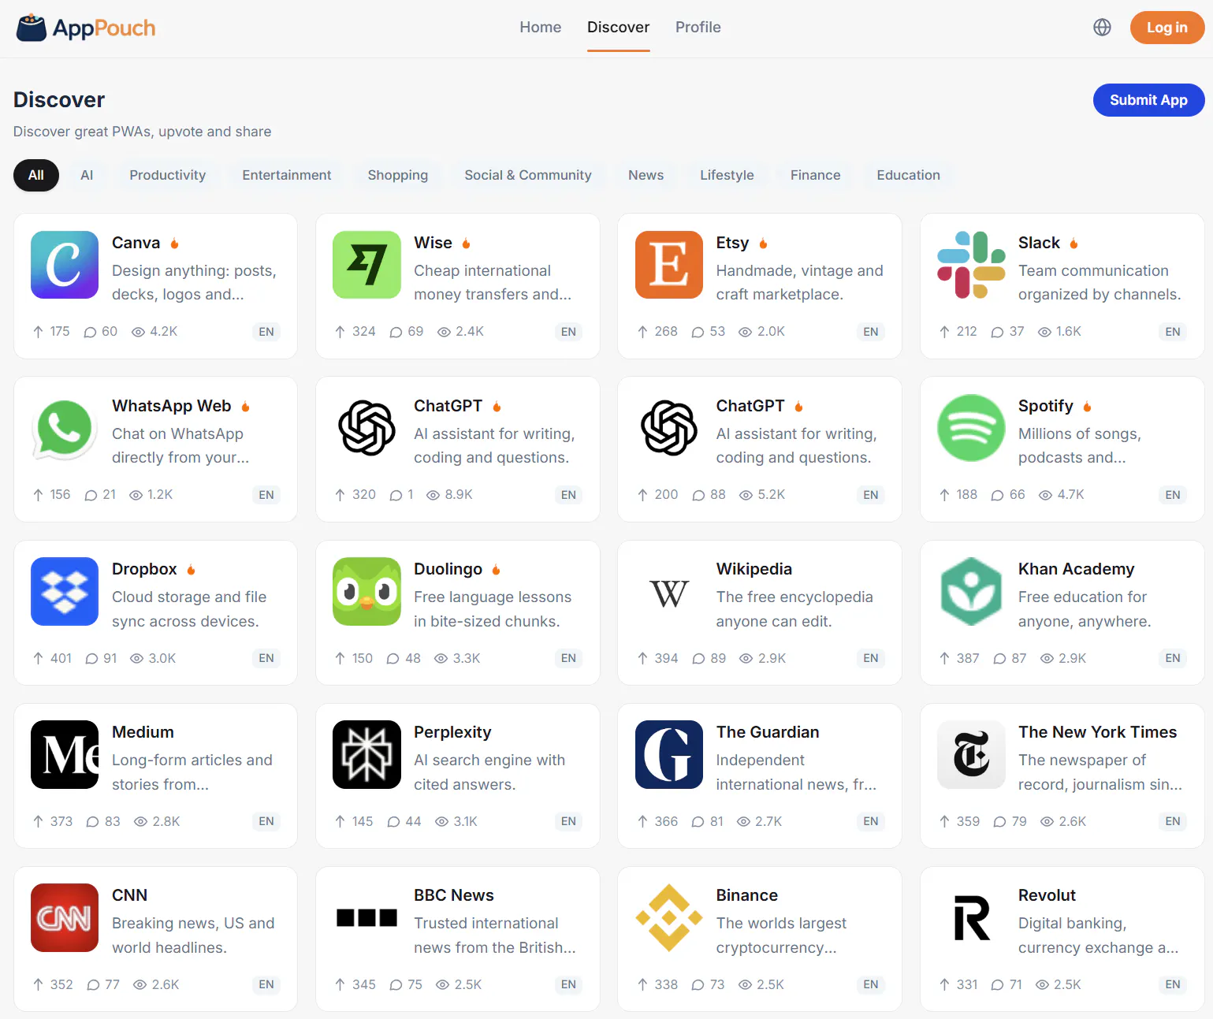Select the Discover nav item
Viewport: 1213px width, 1019px height.
point(619,28)
